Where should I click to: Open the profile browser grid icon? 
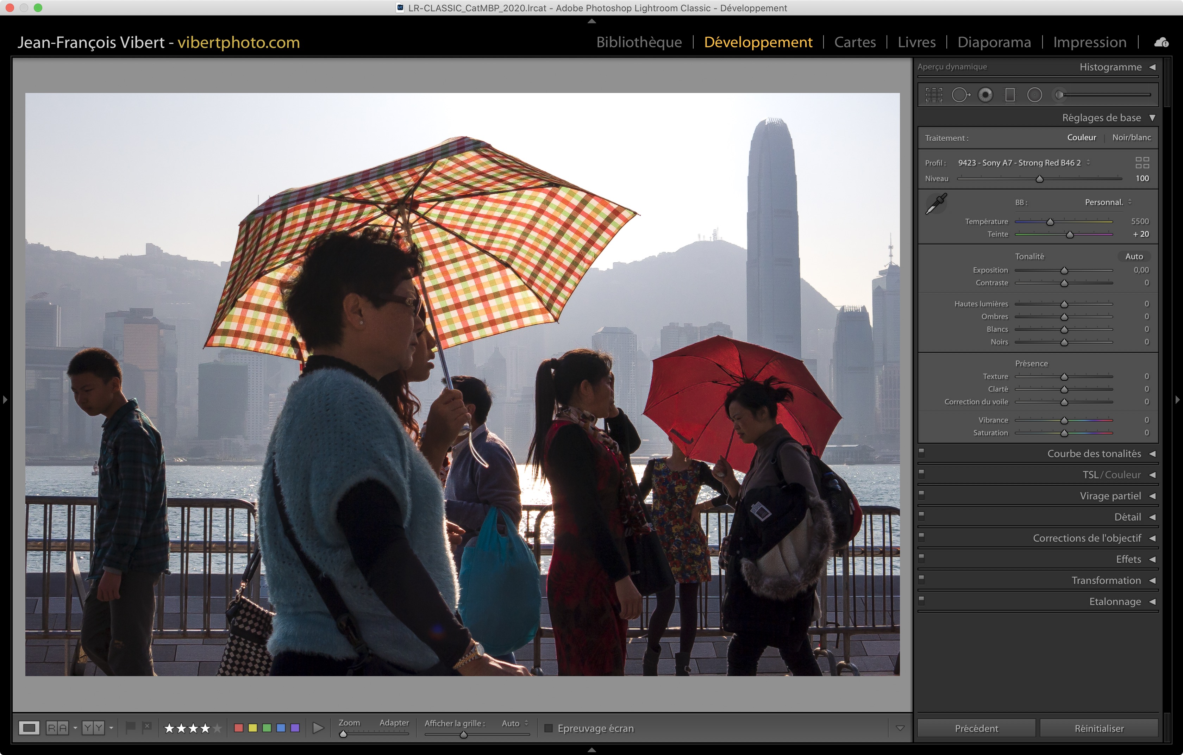[x=1142, y=163]
